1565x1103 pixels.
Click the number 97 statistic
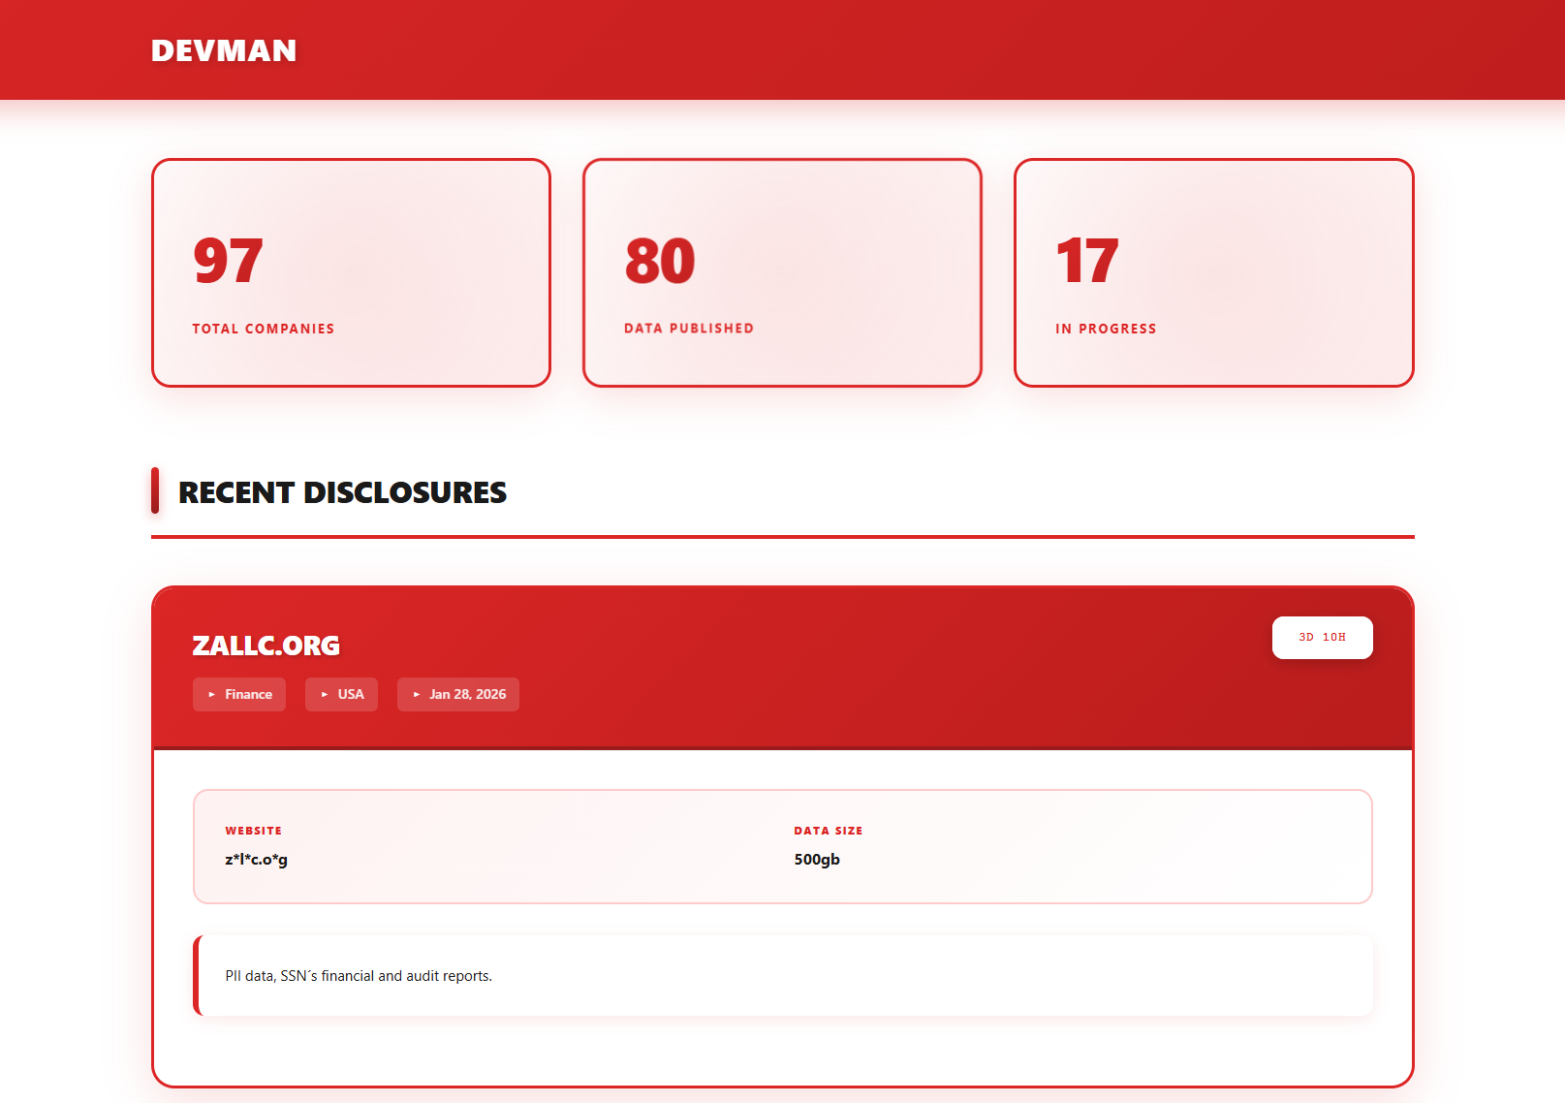point(228,261)
